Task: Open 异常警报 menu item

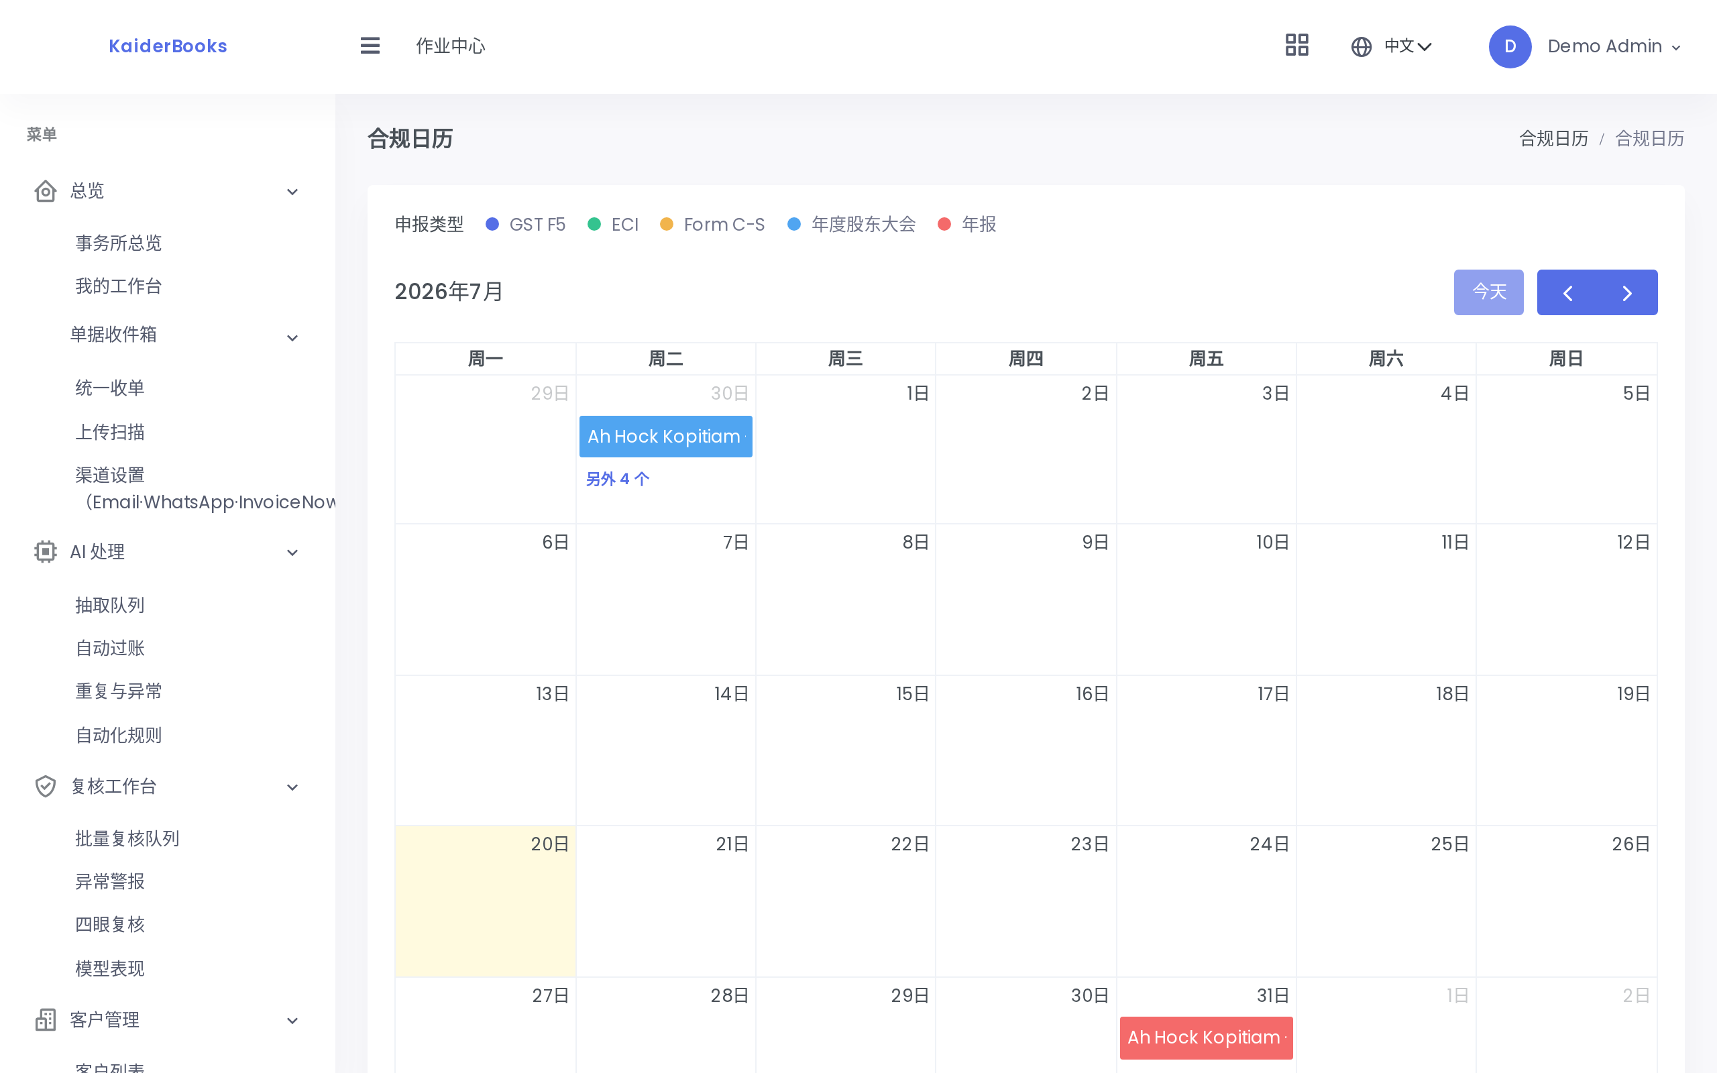Action: 110,881
